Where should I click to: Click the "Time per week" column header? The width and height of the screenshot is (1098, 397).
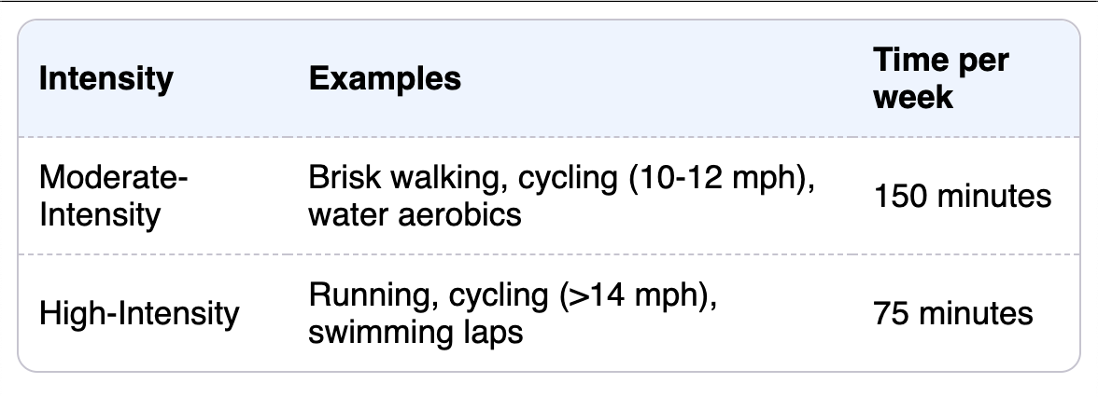(x=941, y=79)
